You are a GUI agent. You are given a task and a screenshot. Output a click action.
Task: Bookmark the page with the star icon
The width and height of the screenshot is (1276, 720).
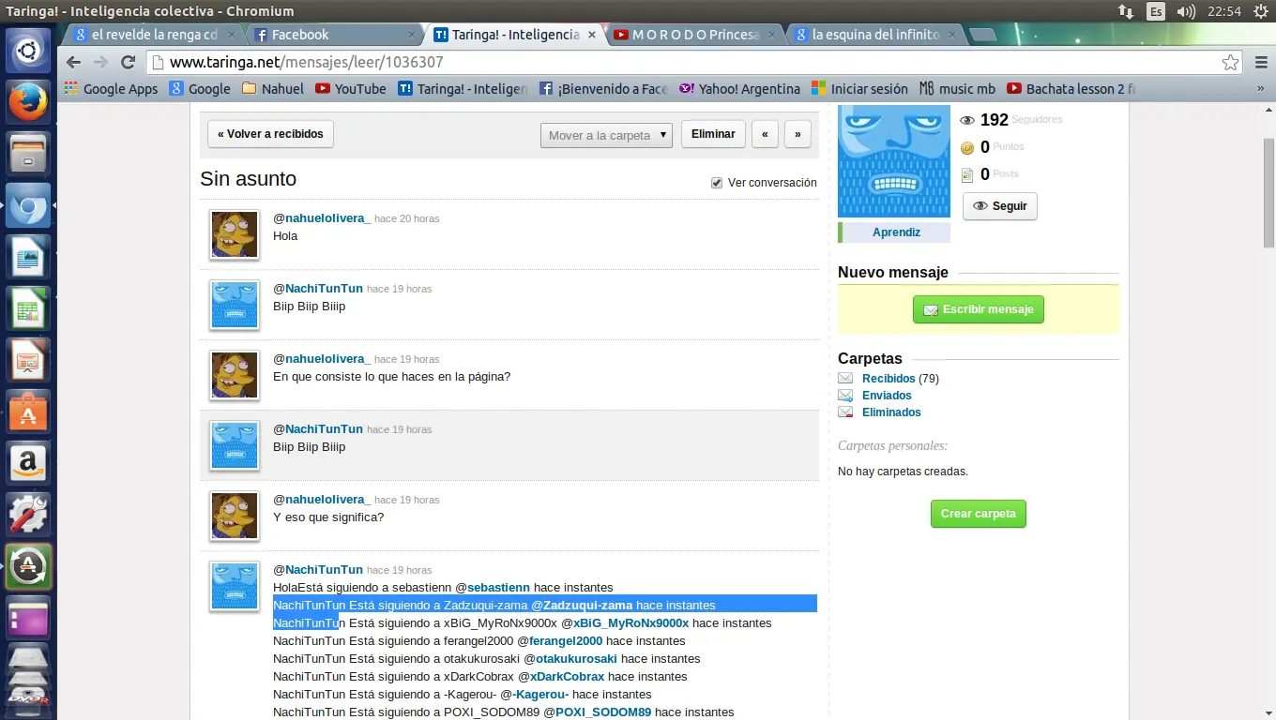1230,63
